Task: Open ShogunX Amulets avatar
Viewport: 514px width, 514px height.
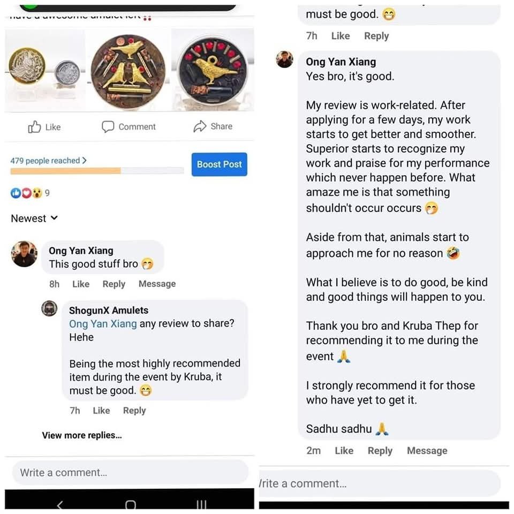Action: [49, 308]
